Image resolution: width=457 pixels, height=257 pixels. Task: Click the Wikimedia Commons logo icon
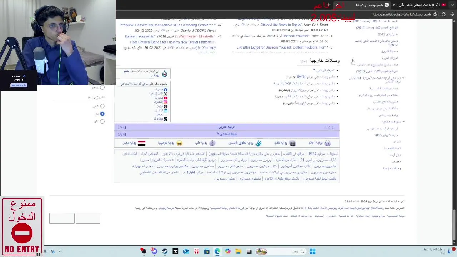[x=165, y=74]
